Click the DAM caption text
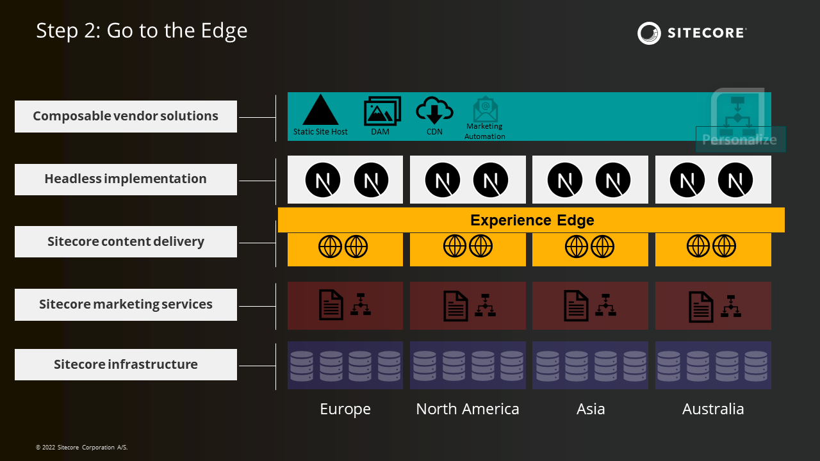The image size is (820, 461). (x=380, y=132)
